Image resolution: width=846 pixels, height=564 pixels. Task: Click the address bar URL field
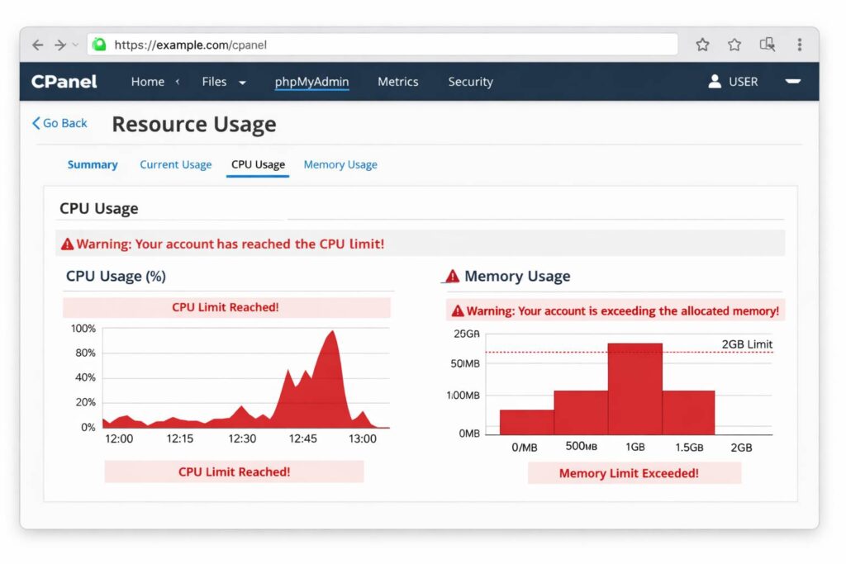click(x=388, y=45)
